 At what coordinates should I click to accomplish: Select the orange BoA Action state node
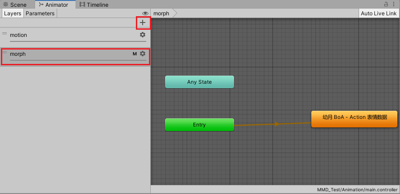(354, 119)
